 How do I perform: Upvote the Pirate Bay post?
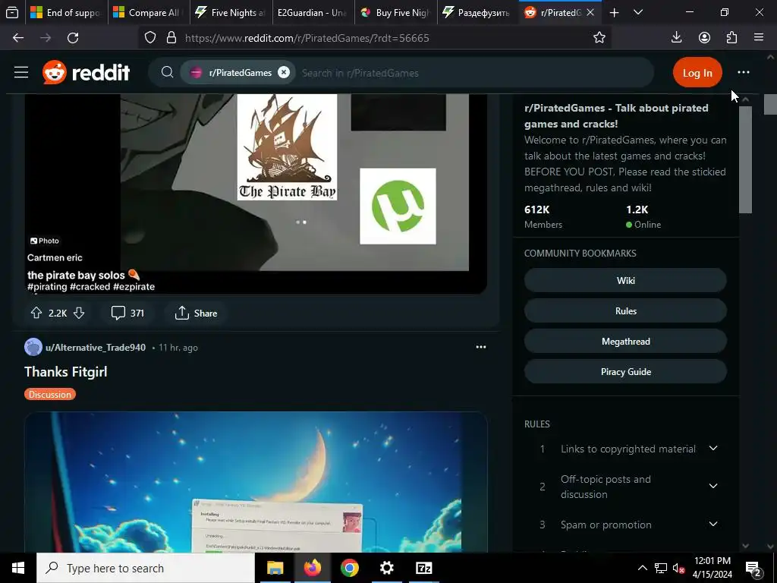[36, 313]
